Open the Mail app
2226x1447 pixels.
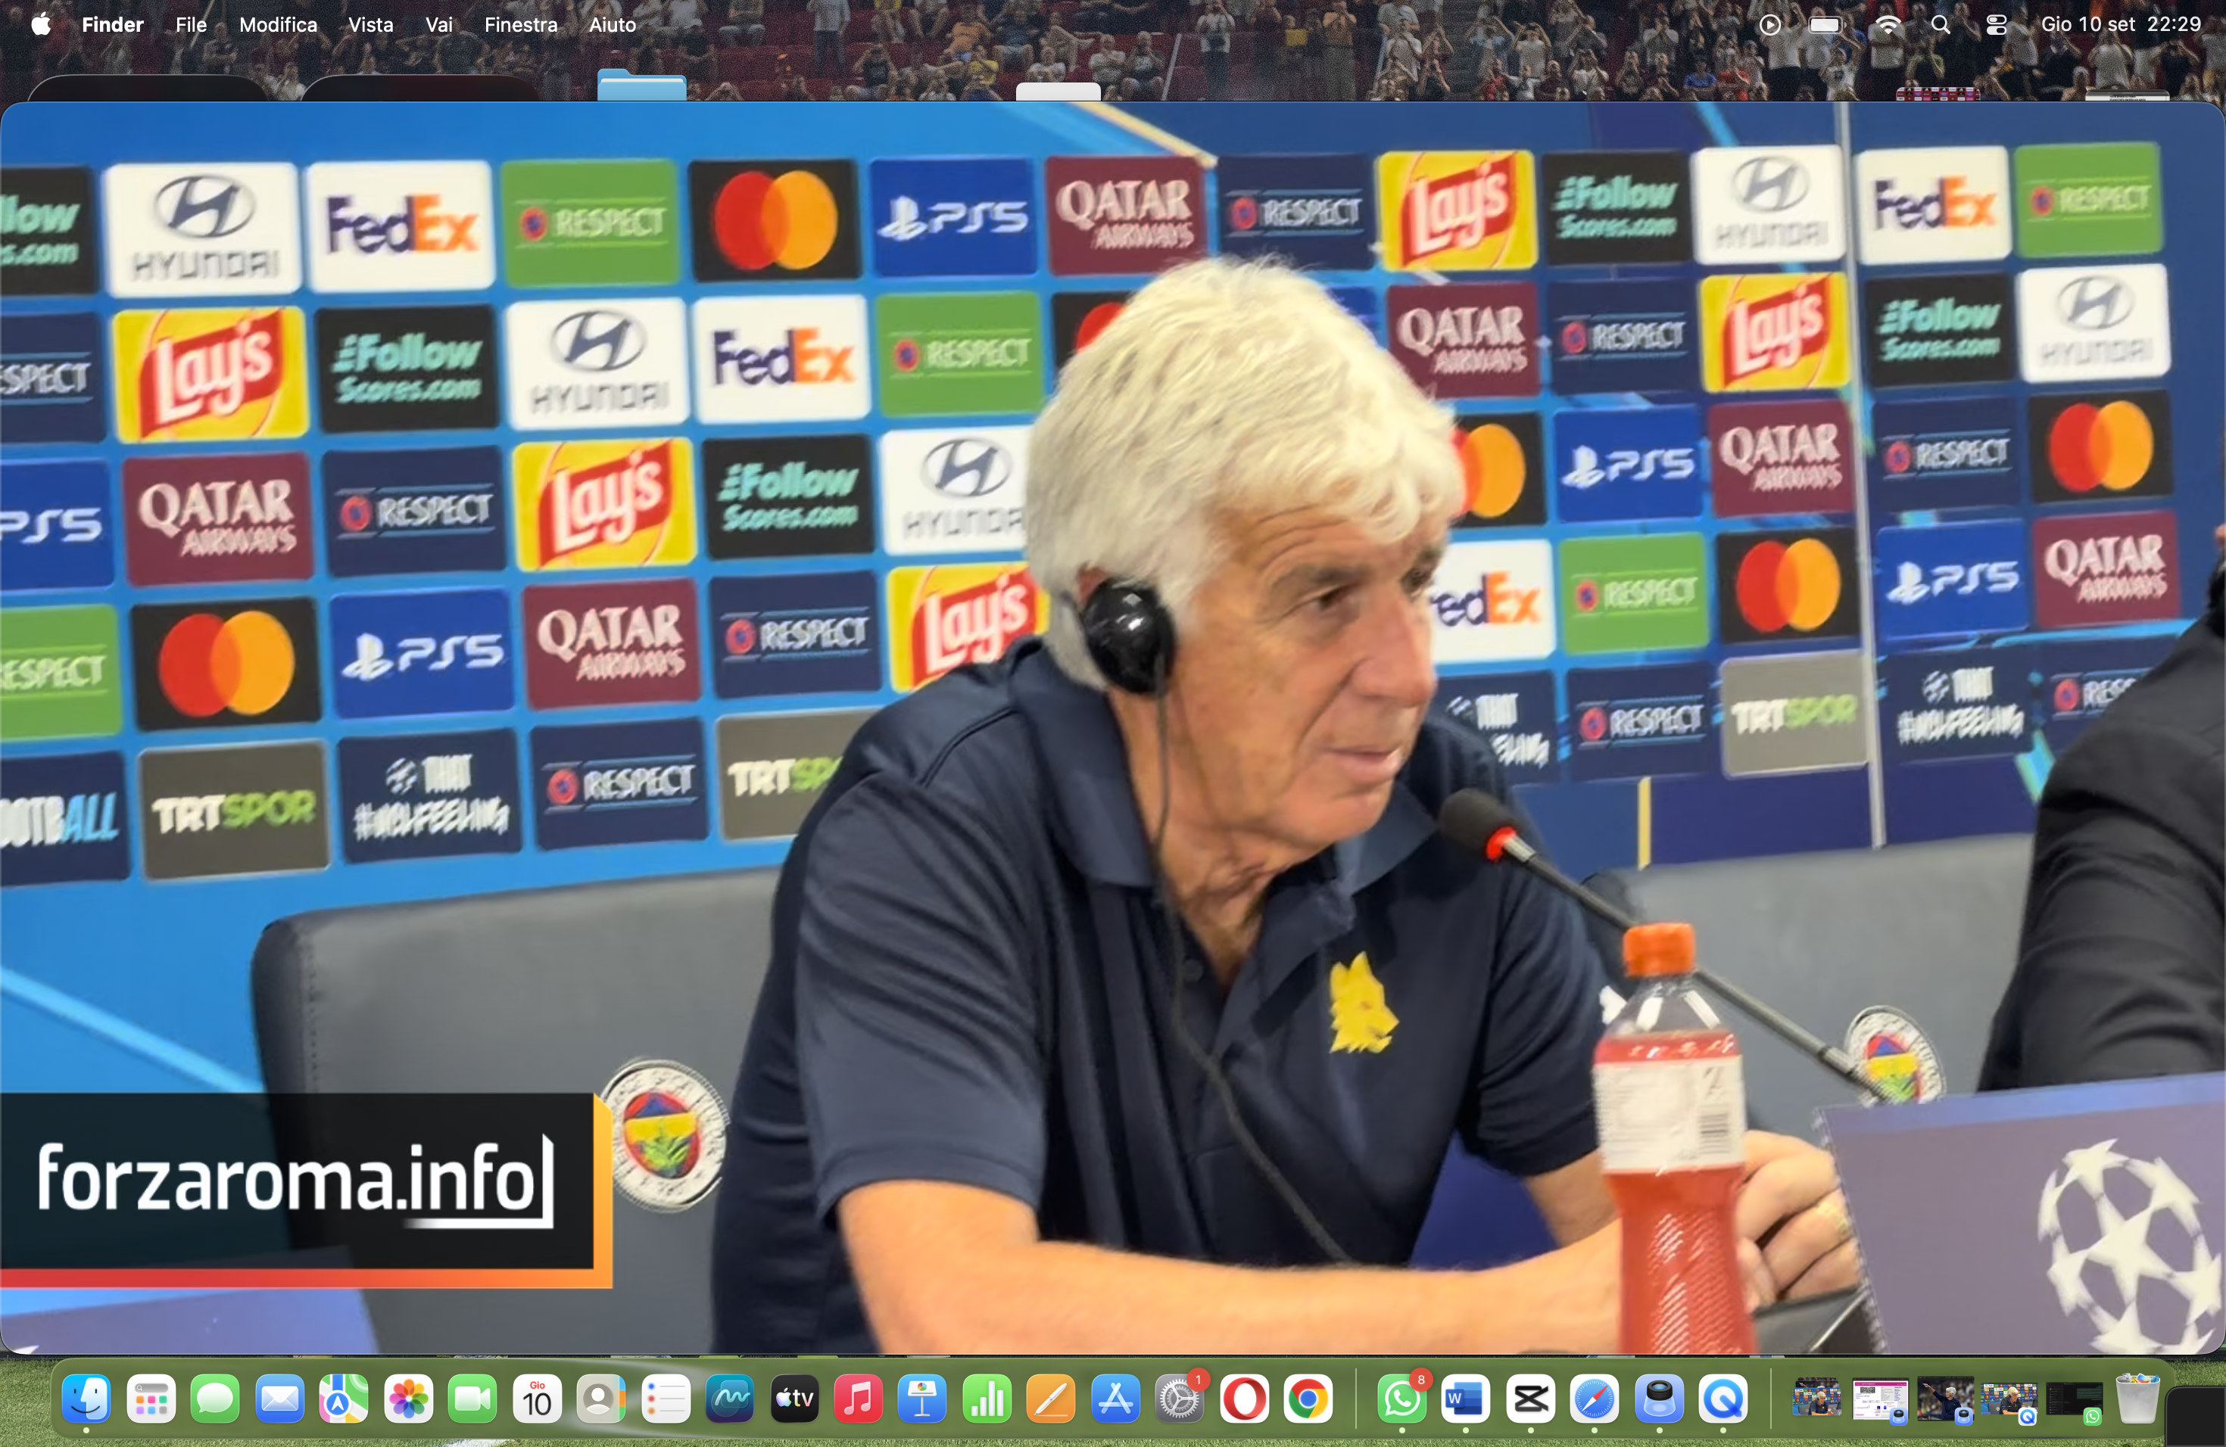tap(279, 1399)
